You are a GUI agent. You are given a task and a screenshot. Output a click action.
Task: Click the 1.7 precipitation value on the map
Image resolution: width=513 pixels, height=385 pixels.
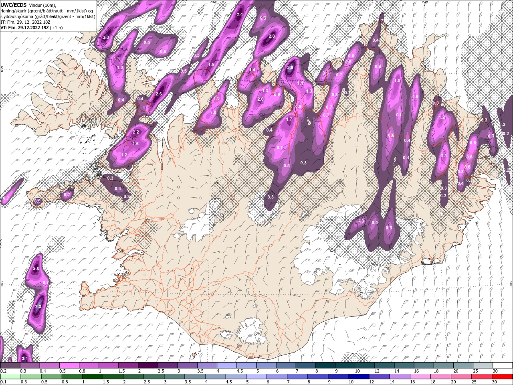click(289, 119)
